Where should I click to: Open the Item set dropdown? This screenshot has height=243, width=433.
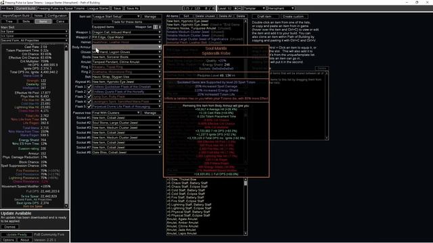click(x=116, y=16)
